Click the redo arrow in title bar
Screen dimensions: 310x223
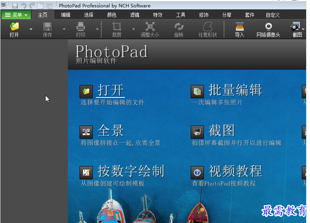pyautogui.click(x=32, y=5)
